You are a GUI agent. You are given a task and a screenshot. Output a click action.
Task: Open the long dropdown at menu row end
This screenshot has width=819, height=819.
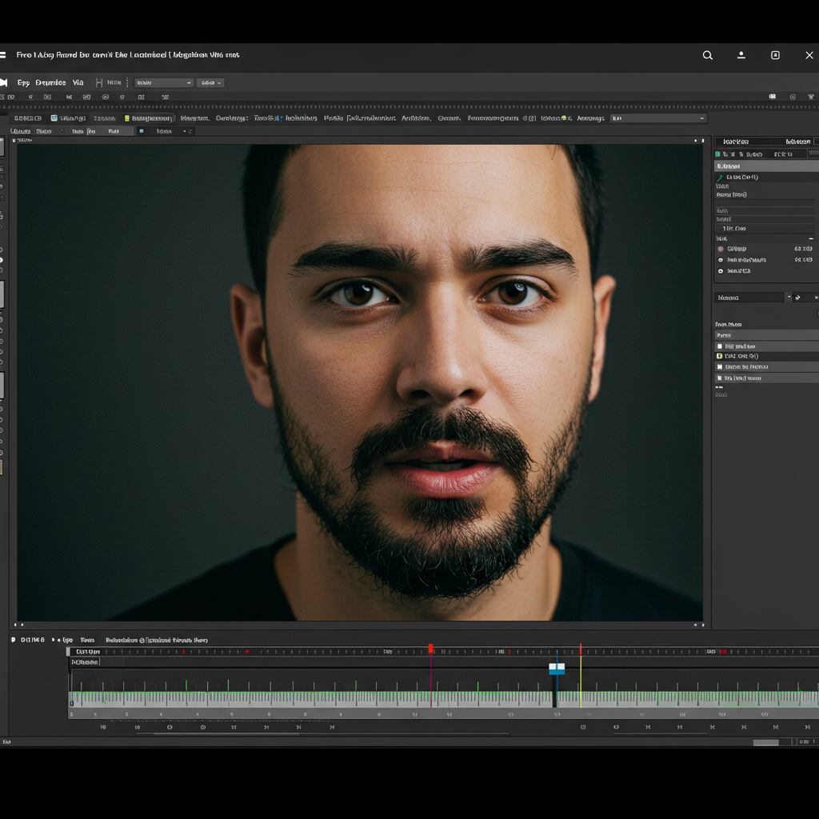(x=658, y=118)
